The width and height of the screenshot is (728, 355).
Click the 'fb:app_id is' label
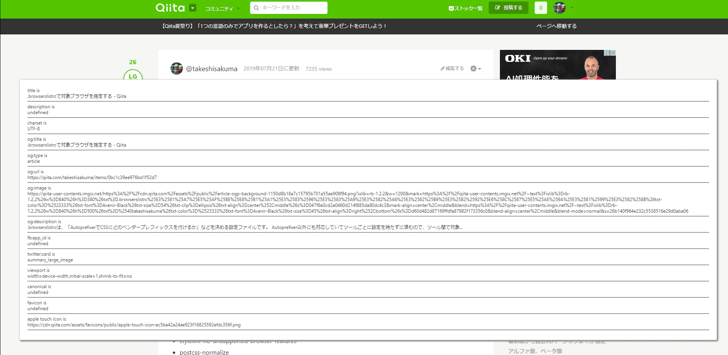[39, 238]
